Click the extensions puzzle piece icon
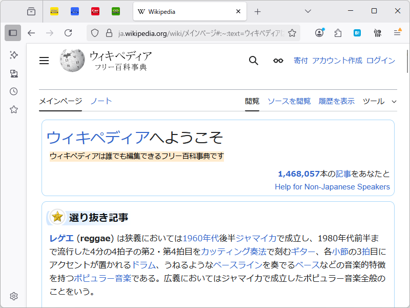Image resolution: width=410 pixels, height=308 pixels. click(338, 32)
